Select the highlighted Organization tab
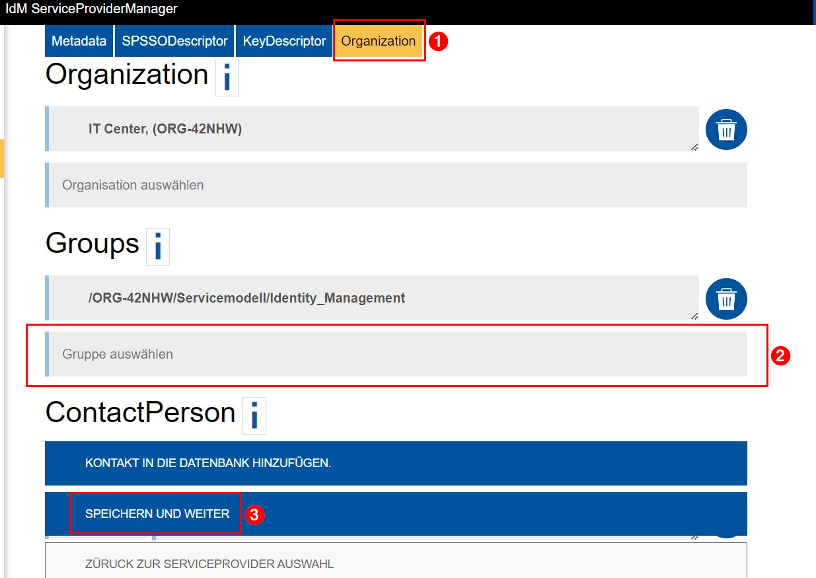This screenshot has height=578, width=816. [379, 40]
